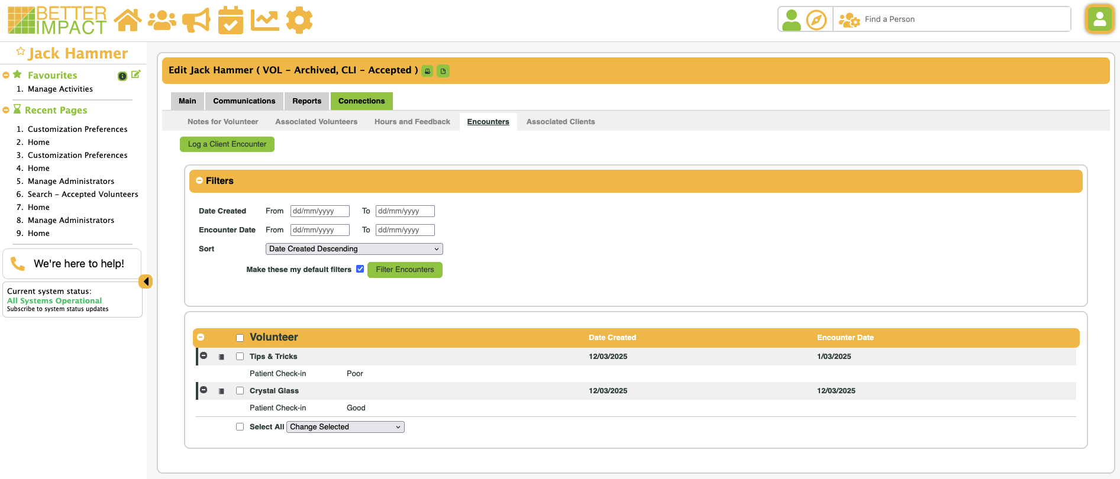The image size is (1120, 479).
Task: Click the megaphone Communications icon
Action: (x=196, y=20)
